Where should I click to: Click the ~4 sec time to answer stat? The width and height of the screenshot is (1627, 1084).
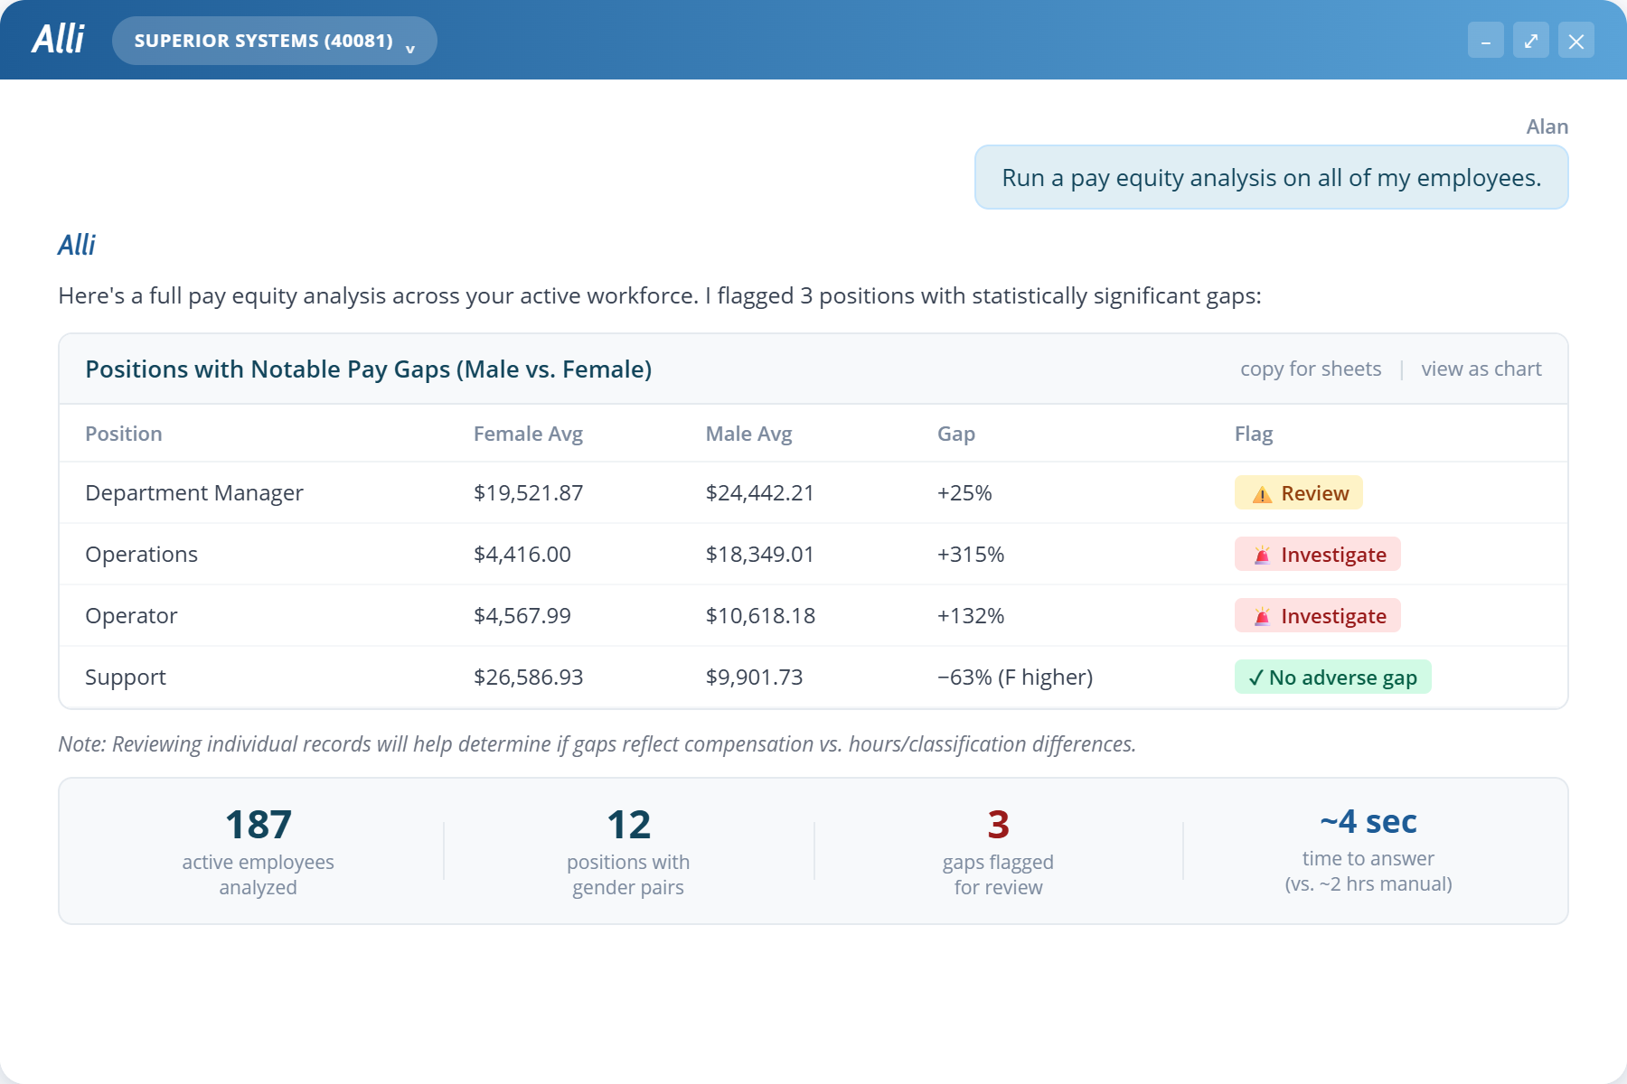point(1368,849)
